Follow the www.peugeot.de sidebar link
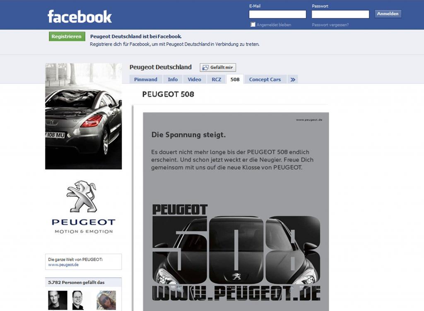 (63, 265)
